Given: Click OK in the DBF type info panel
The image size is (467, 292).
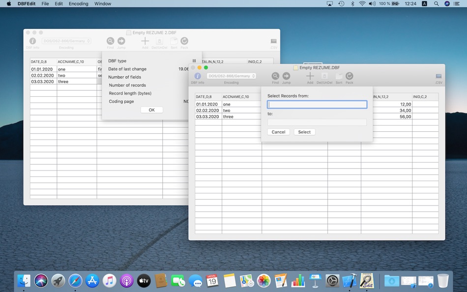Looking at the screenshot, I should [x=151, y=110].
